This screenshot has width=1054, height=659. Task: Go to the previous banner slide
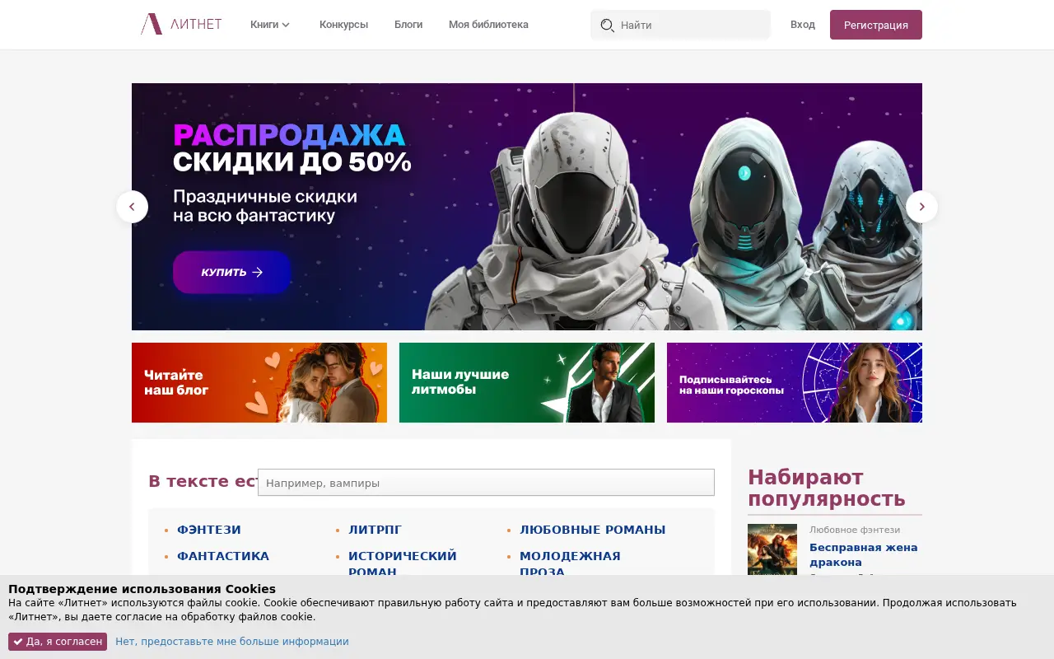(x=132, y=207)
